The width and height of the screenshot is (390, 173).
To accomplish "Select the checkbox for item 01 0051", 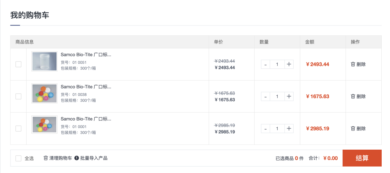I will point(18,64).
